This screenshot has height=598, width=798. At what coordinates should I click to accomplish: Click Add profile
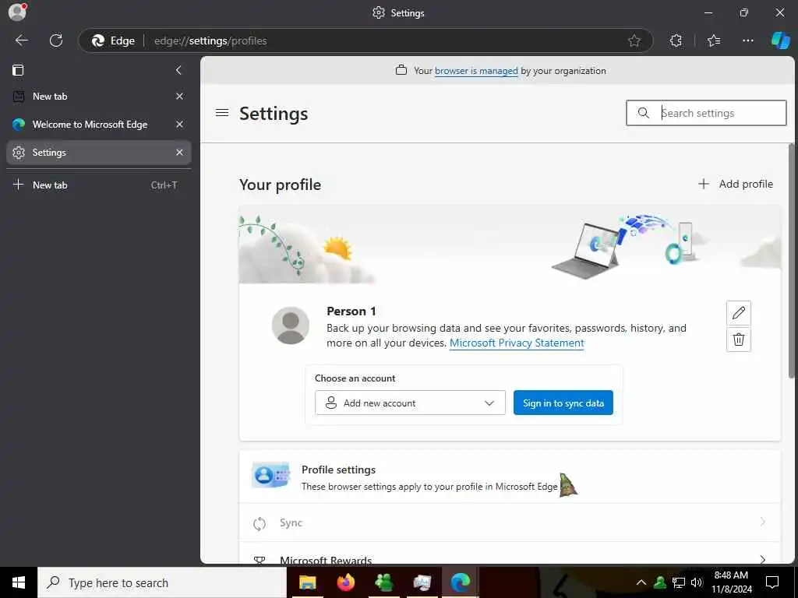736,184
